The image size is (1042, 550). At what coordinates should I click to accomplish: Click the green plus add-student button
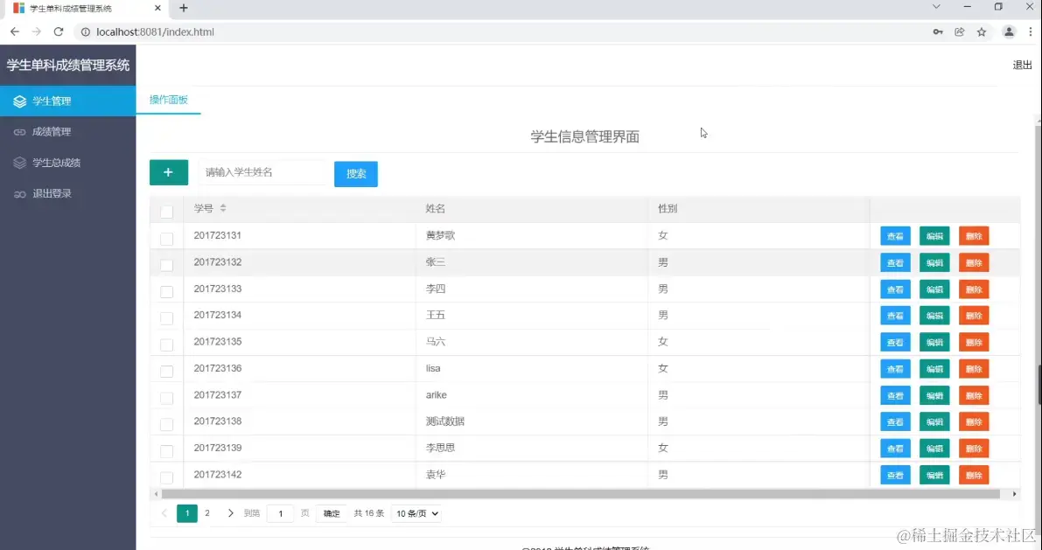pos(168,173)
